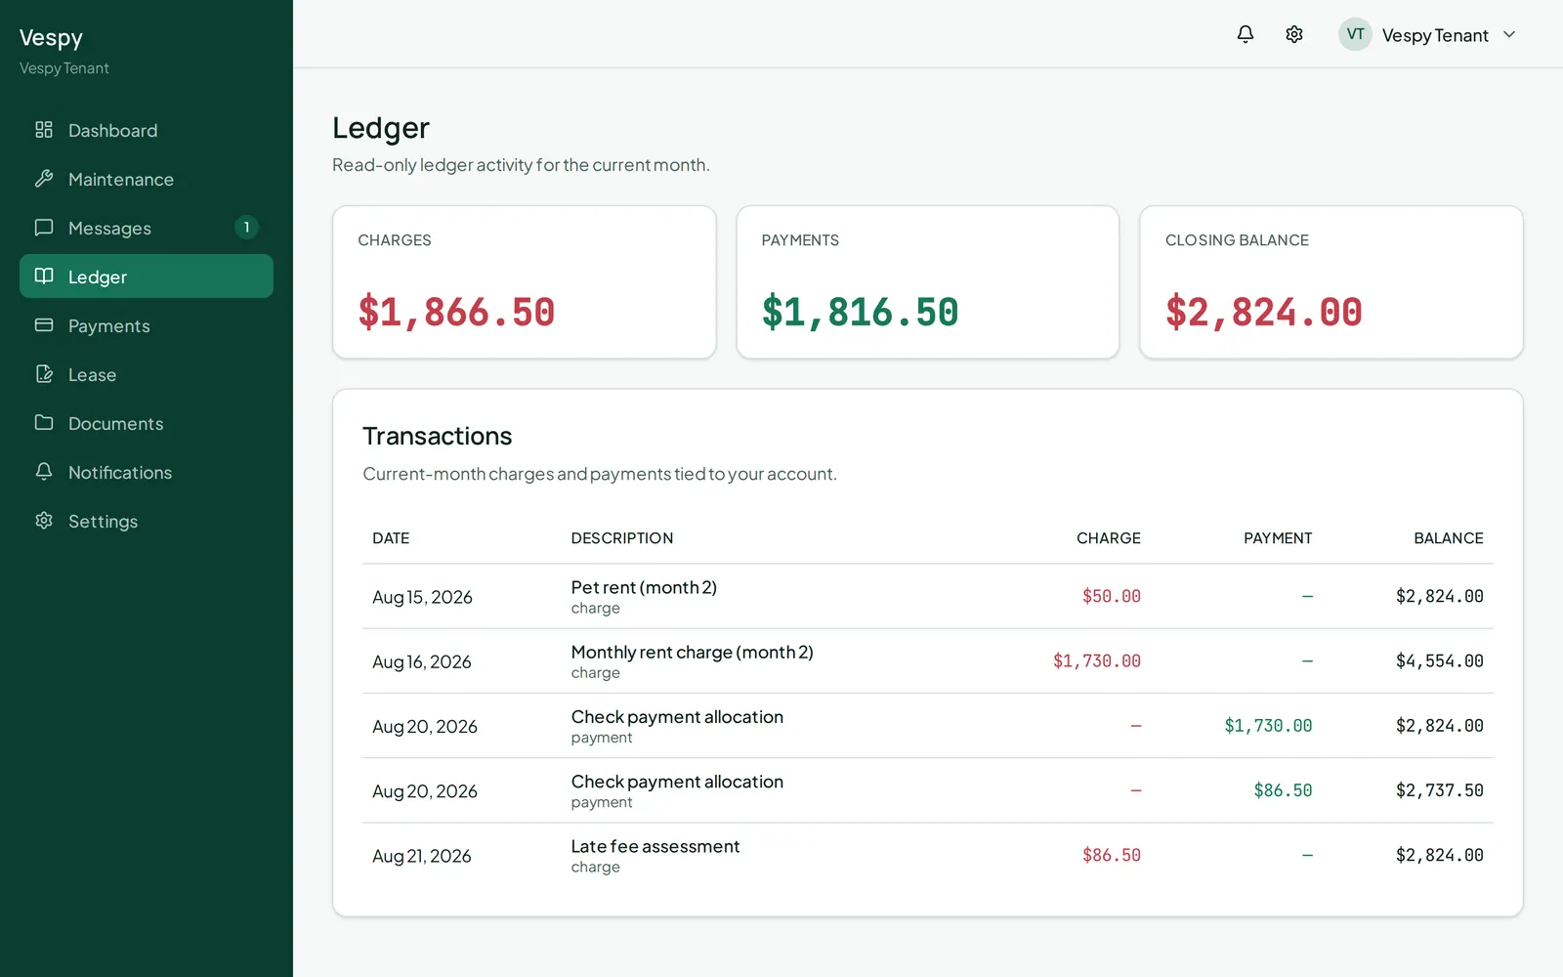The image size is (1563, 977).
Task: Open the Lease page
Action: coord(147,374)
